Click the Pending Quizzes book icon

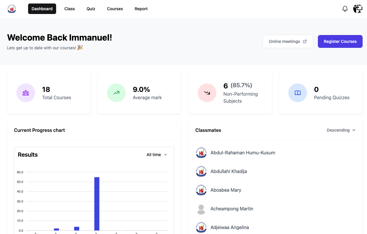click(298, 93)
